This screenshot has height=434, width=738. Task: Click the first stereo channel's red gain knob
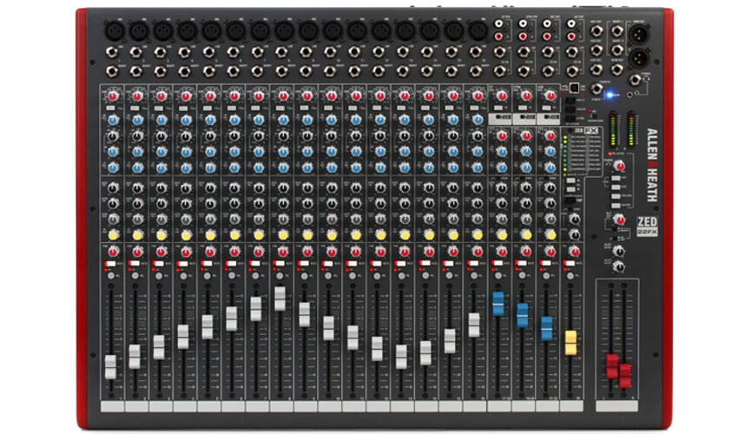(502, 96)
